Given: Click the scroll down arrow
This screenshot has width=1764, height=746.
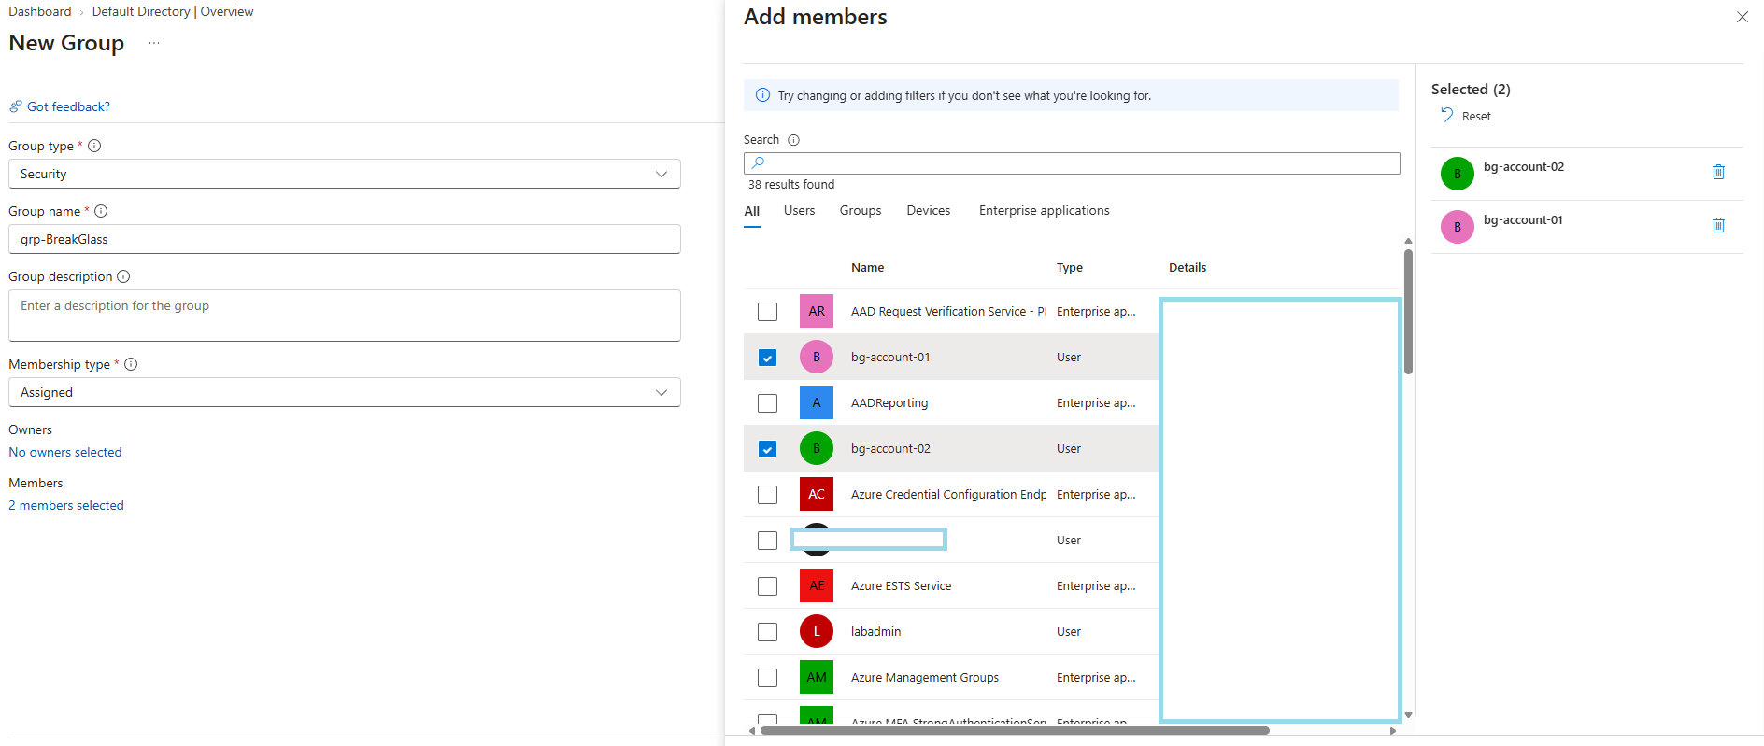Looking at the screenshot, I should click(x=1408, y=715).
